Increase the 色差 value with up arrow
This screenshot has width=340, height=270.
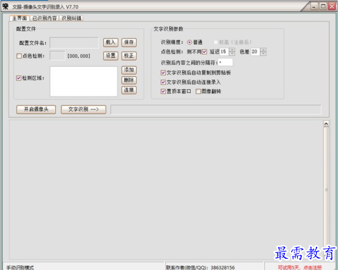click(263, 50)
